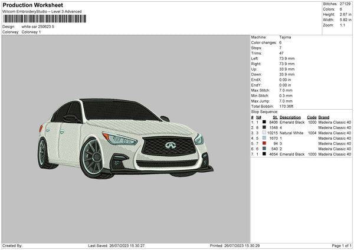
Task: Click the Tajima machine value
Action: coord(285,37)
